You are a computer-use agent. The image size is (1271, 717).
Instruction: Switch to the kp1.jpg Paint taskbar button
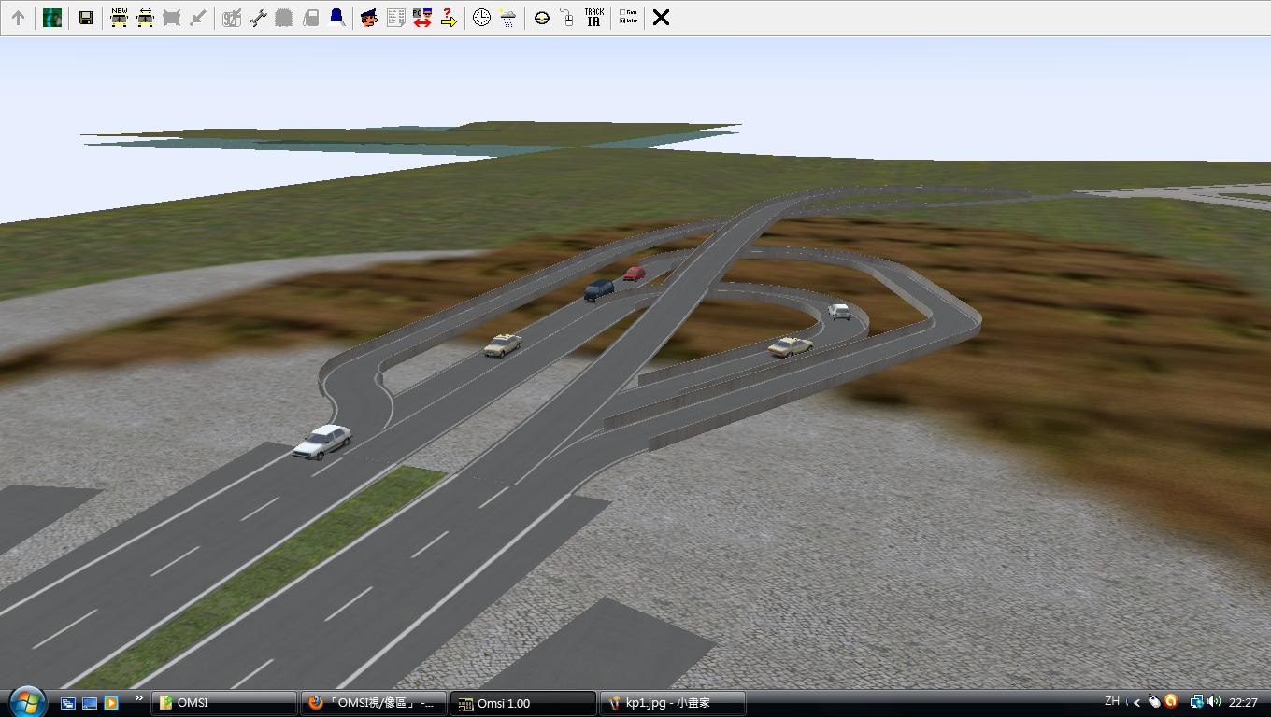[x=673, y=703]
